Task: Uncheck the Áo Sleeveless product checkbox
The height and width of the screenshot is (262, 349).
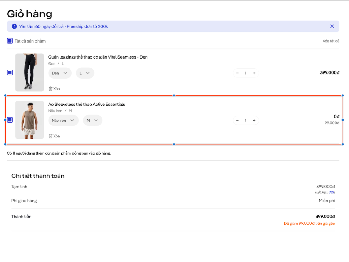Action: pos(10,120)
